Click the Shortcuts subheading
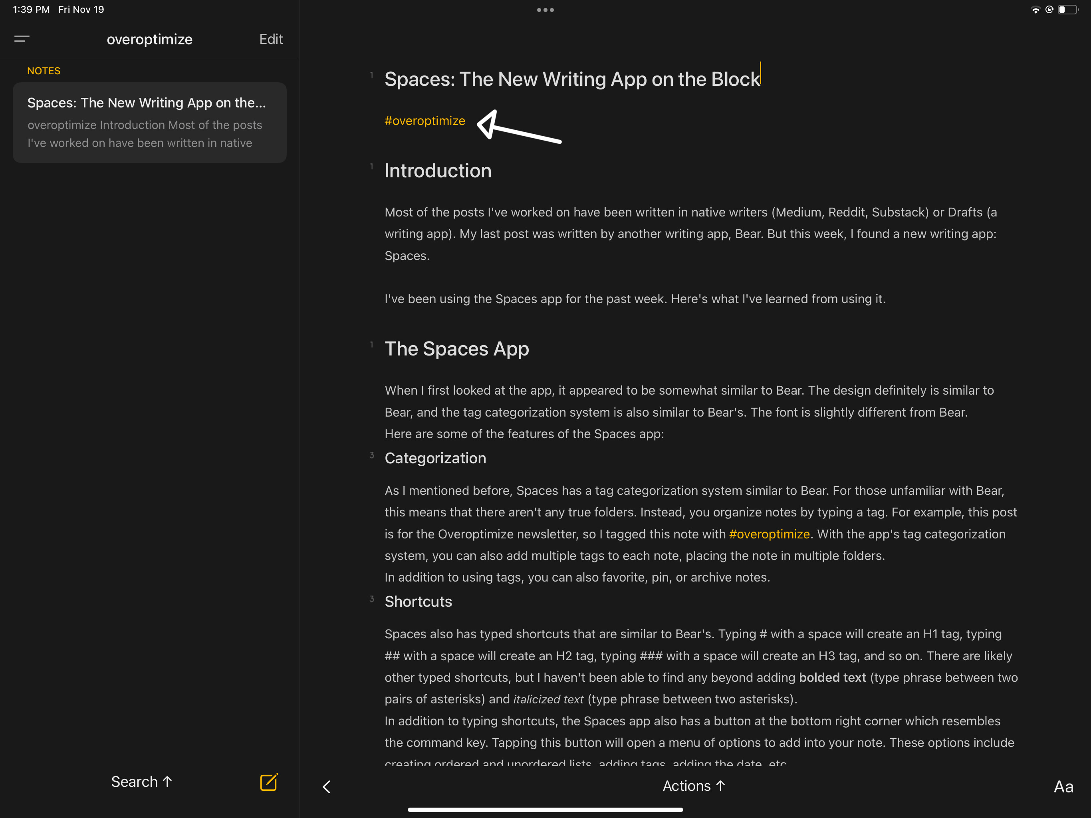Image resolution: width=1091 pixels, height=818 pixels. click(418, 602)
